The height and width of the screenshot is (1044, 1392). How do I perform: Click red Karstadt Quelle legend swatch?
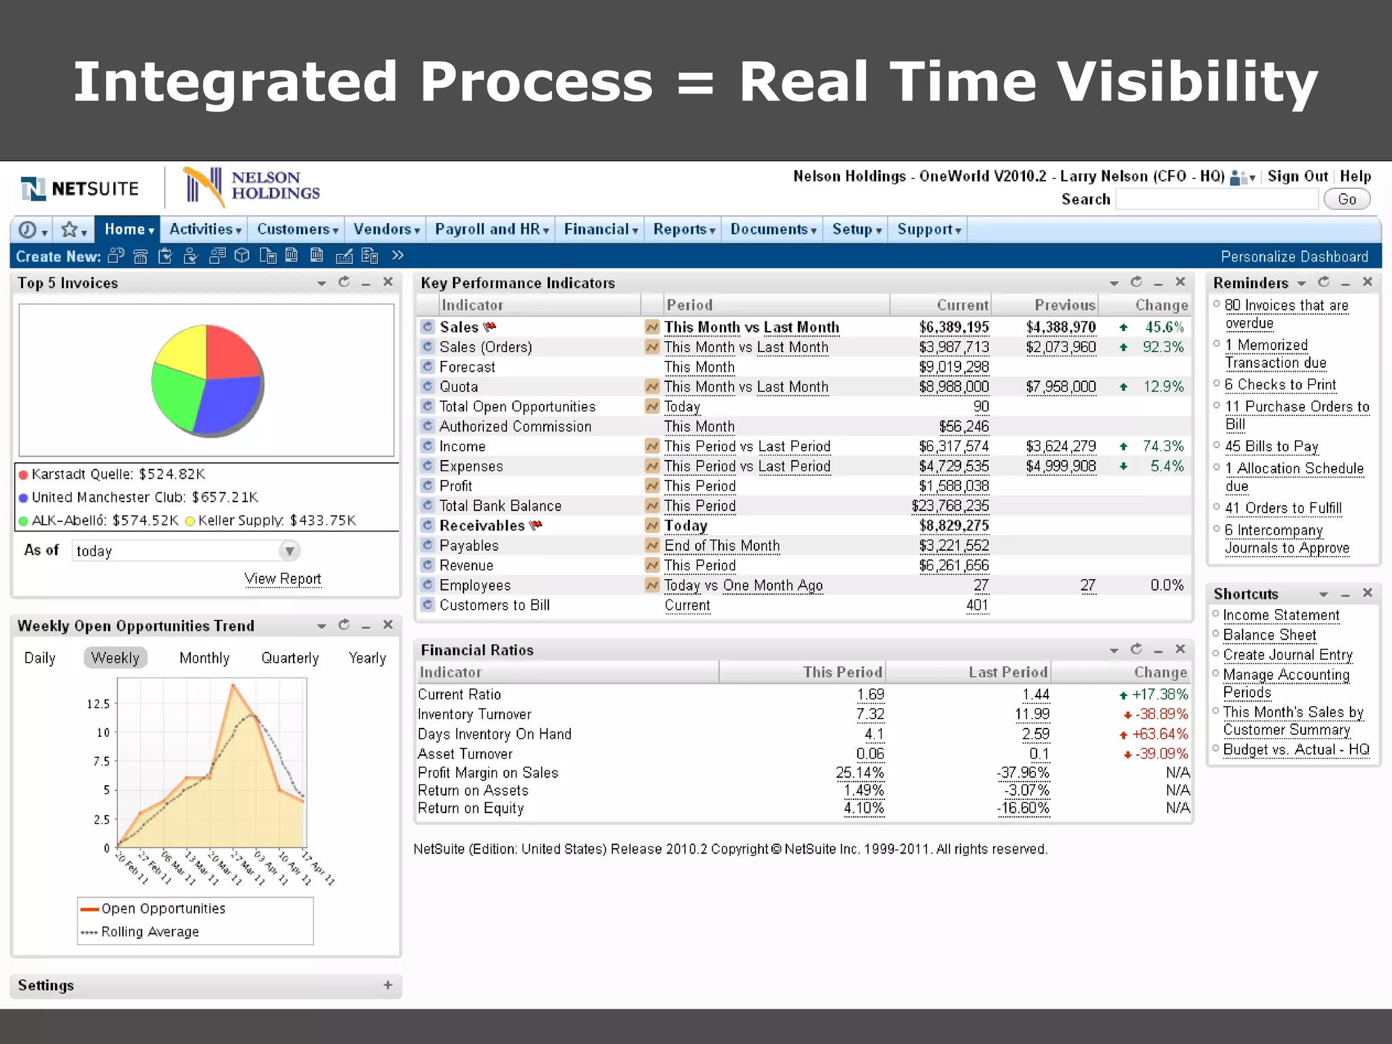click(x=23, y=474)
